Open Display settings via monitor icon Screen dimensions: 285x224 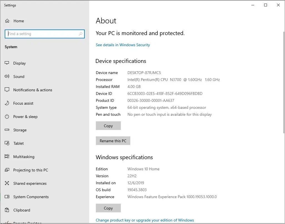(x=7, y=63)
